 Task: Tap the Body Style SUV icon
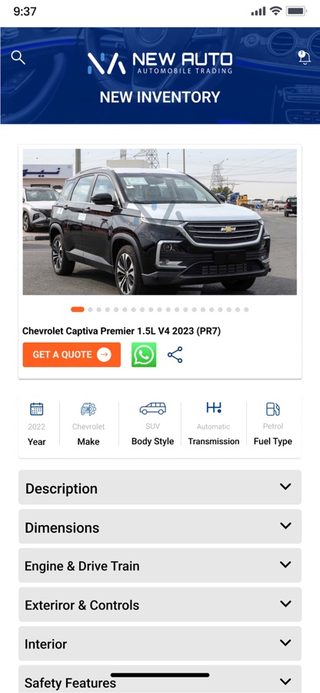tap(153, 408)
